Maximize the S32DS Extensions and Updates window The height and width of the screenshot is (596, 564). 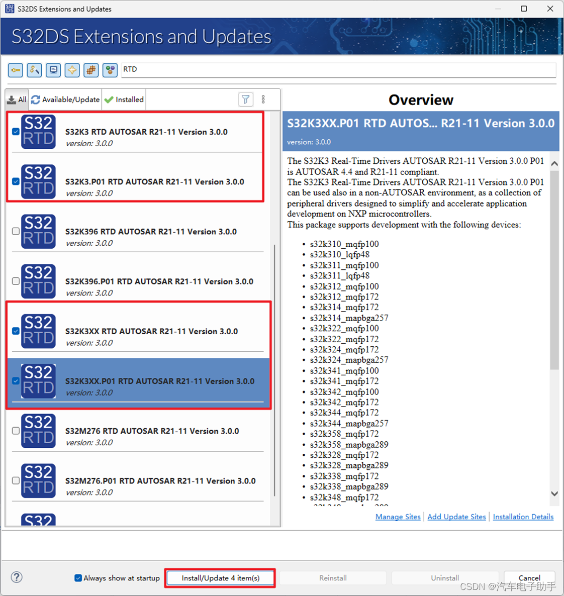click(524, 9)
